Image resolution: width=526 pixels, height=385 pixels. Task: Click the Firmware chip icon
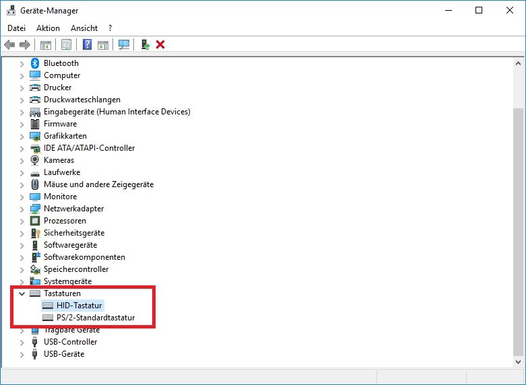(35, 124)
